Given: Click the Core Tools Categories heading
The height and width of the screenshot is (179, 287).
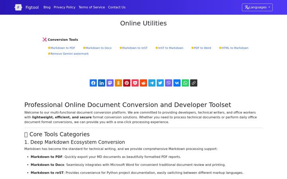Looking at the screenshot, I should point(57,134).
